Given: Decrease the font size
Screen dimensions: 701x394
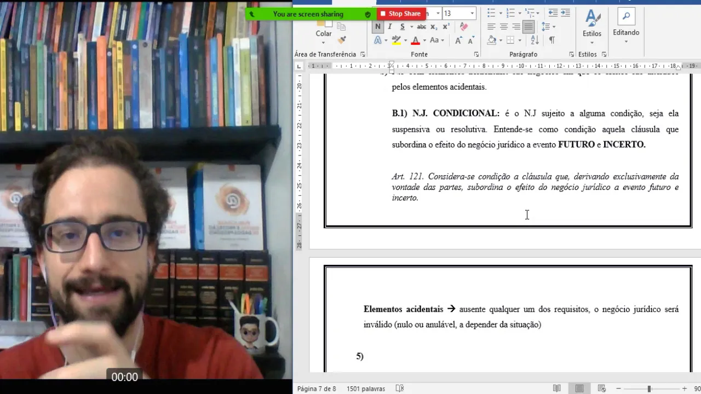Looking at the screenshot, I should pyautogui.click(x=470, y=40).
